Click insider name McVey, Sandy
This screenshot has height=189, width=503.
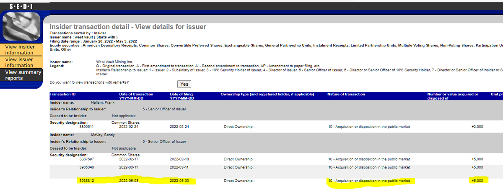[x=103, y=135]
